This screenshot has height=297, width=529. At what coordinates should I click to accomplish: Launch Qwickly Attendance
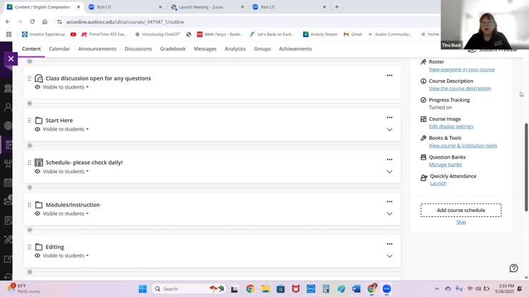[x=438, y=183]
